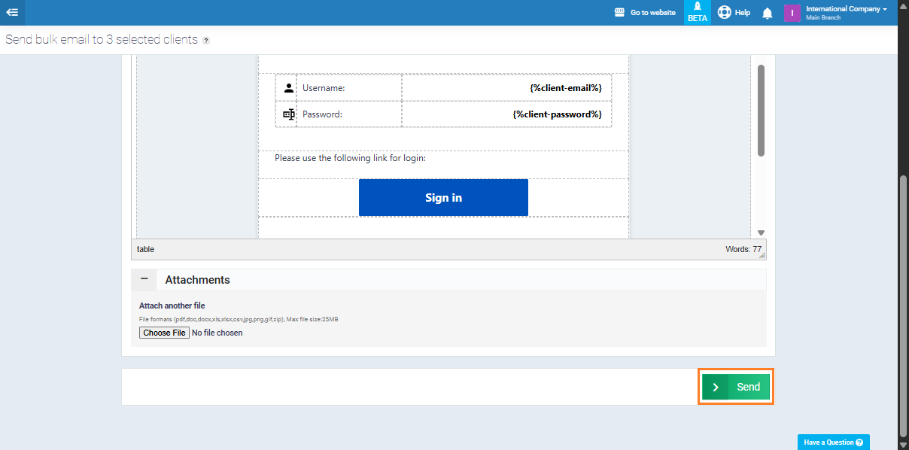The width and height of the screenshot is (909, 450).
Task: Open the Have a Question chat widget
Action: [x=834, y=442]
